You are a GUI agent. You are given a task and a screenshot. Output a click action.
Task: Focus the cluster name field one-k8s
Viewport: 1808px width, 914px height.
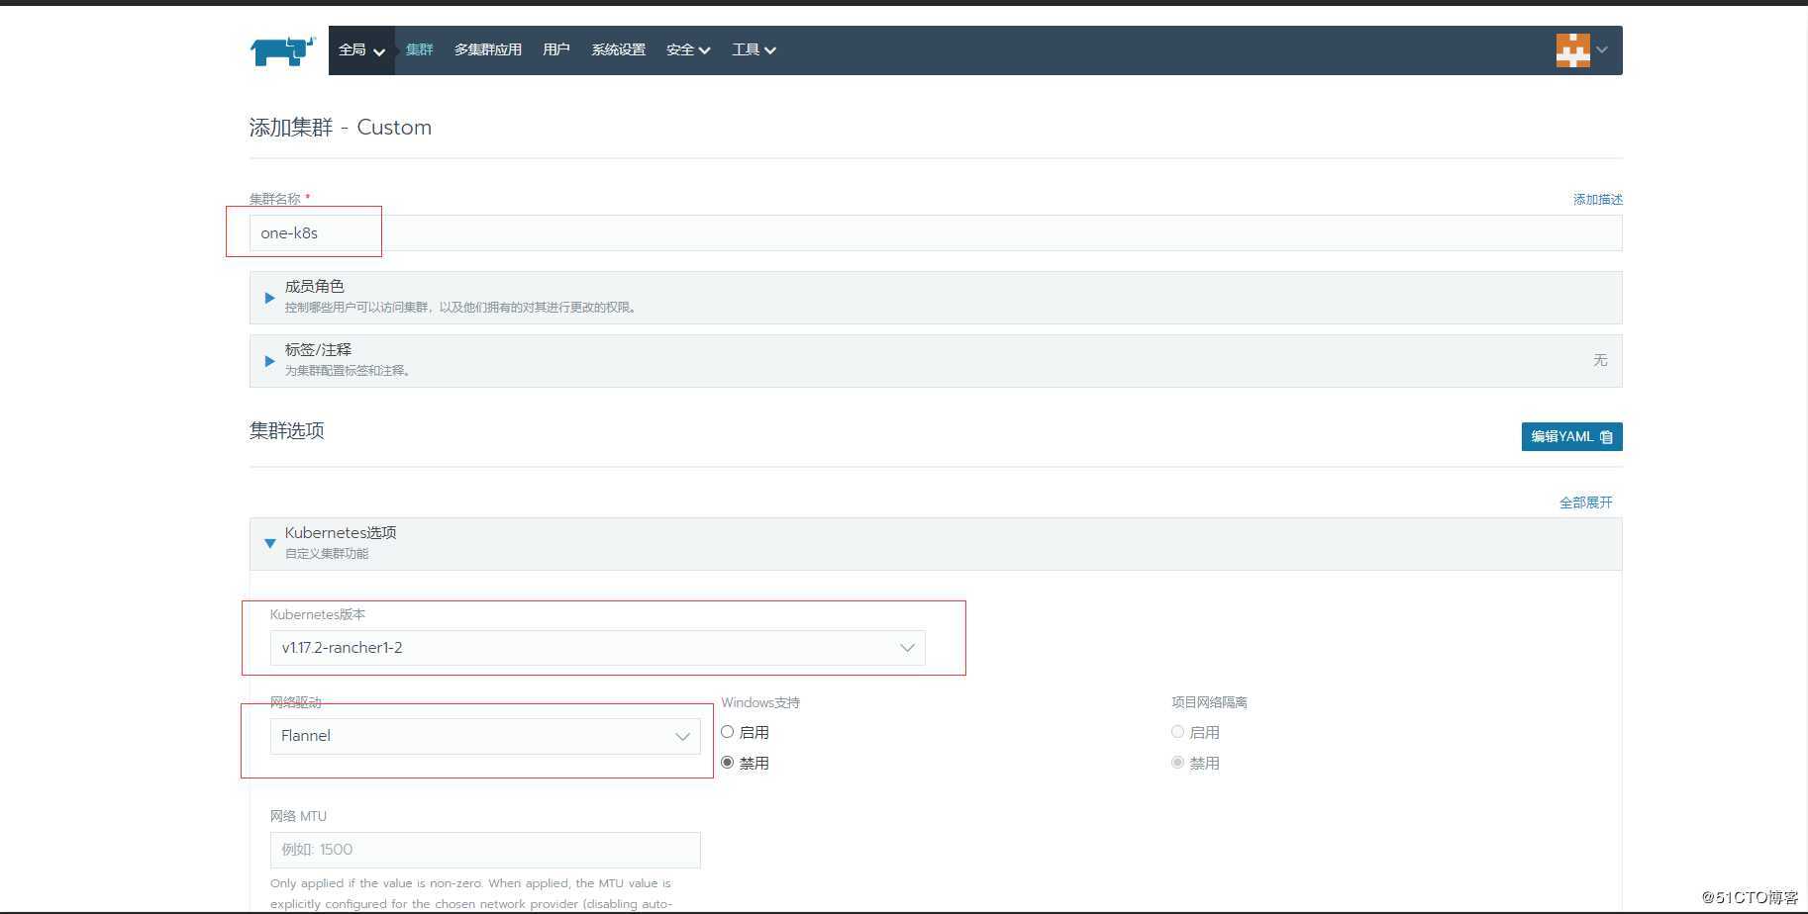(x=936, y=233)
